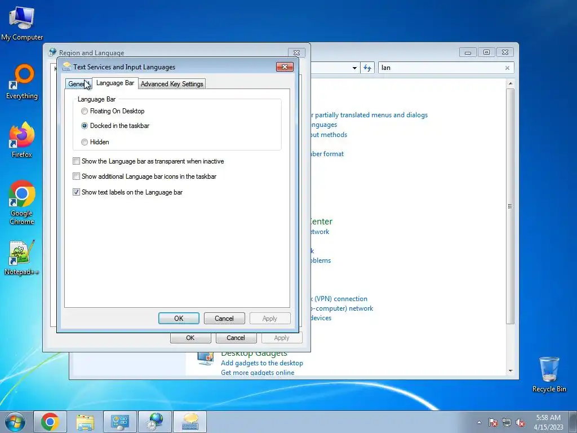This screenshot has width=577, height=433.
Task: Click Control Panel taskbar icon
Action: (x=120, y=422)
